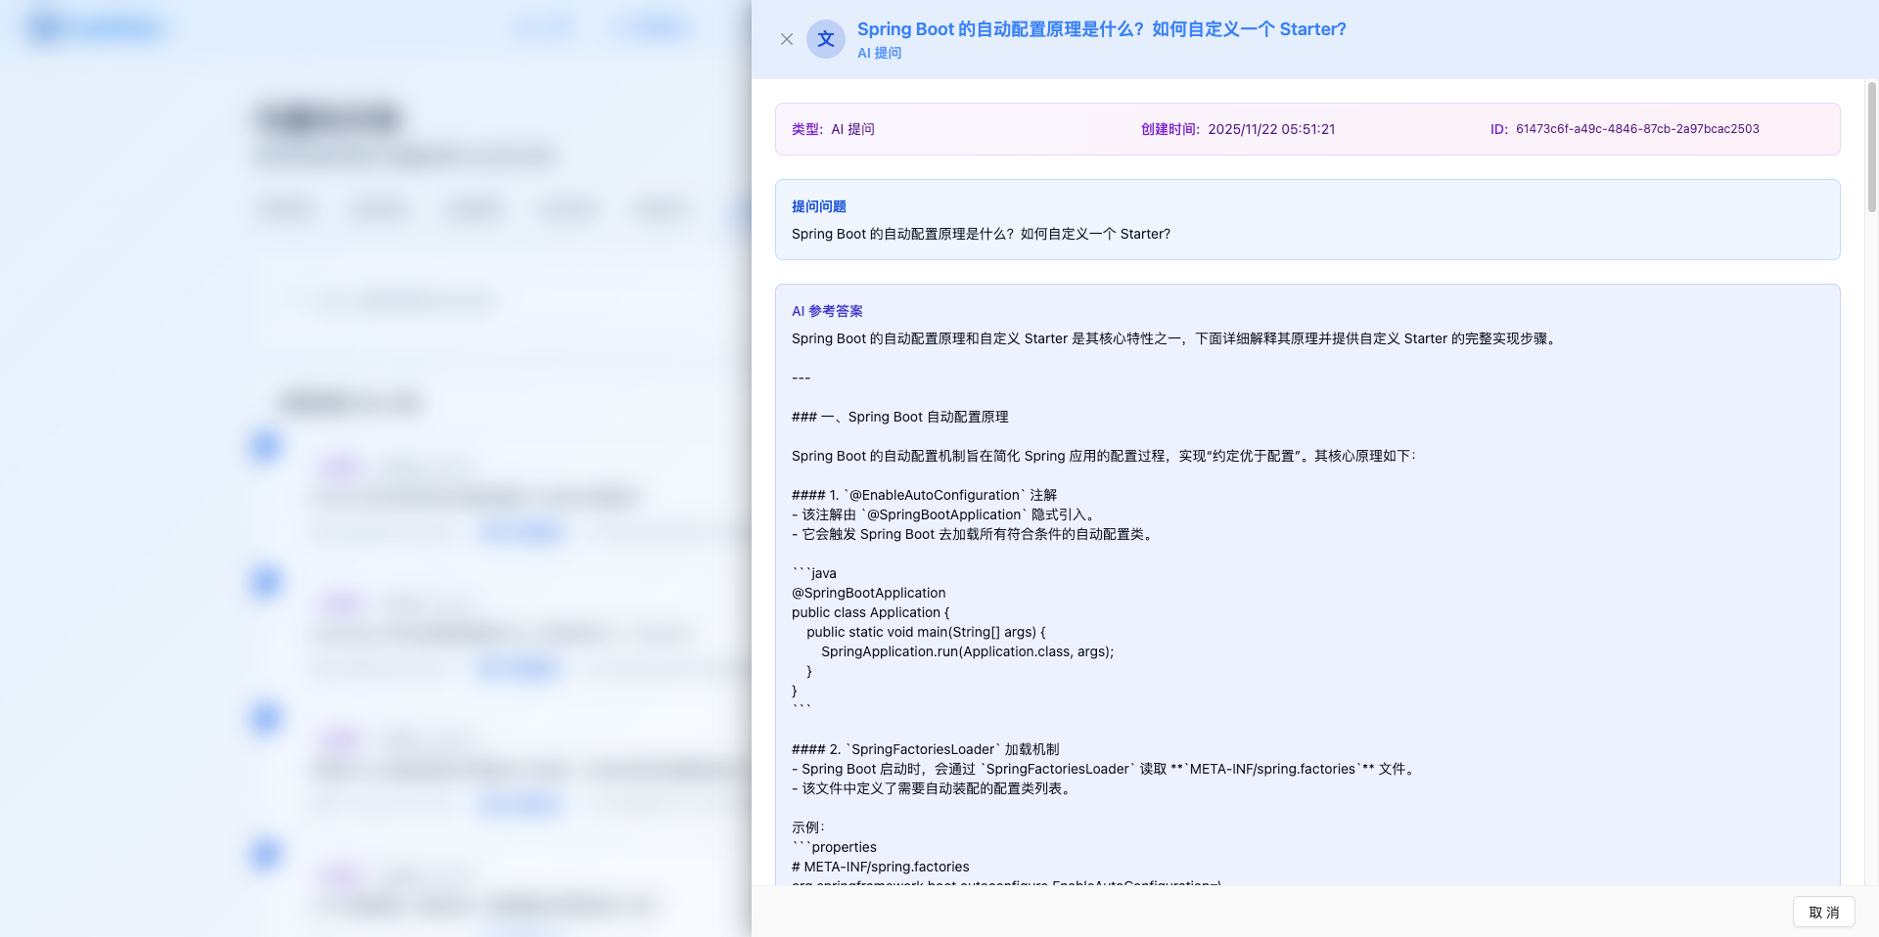This screenshot has width=1879, height=937.
Task: Click the dialog title 'Spring Boot 的自动配置原理是什么?'
Action: [1101, 29]
